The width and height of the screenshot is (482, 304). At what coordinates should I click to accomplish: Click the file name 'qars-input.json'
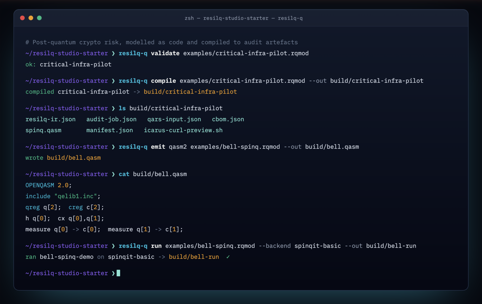174,119
